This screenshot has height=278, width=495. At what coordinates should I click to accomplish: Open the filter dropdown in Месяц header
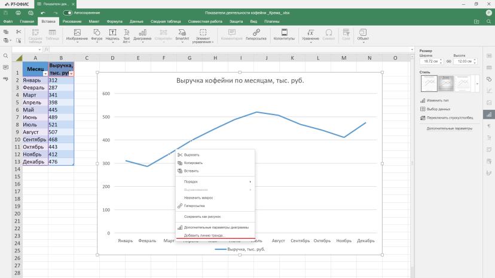tap(45, 73)
